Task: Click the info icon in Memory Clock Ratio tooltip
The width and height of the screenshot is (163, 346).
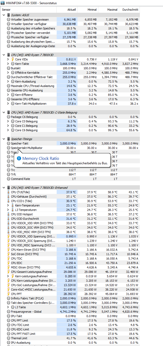Action: click(x=19, y=158)
